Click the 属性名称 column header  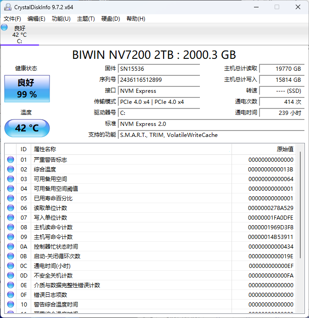click(x=45, y=149)
